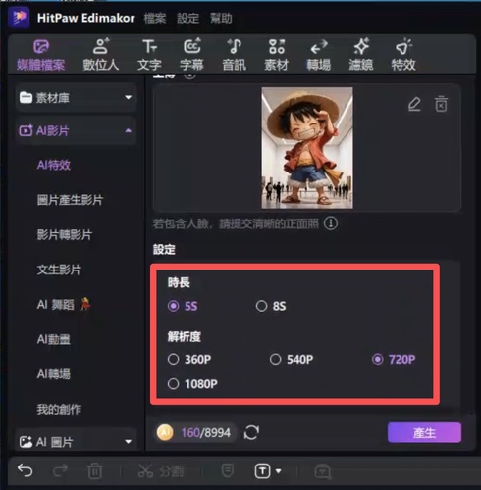
Task: Expand the AI 圖片 section
Action: (x=76, y=442)
